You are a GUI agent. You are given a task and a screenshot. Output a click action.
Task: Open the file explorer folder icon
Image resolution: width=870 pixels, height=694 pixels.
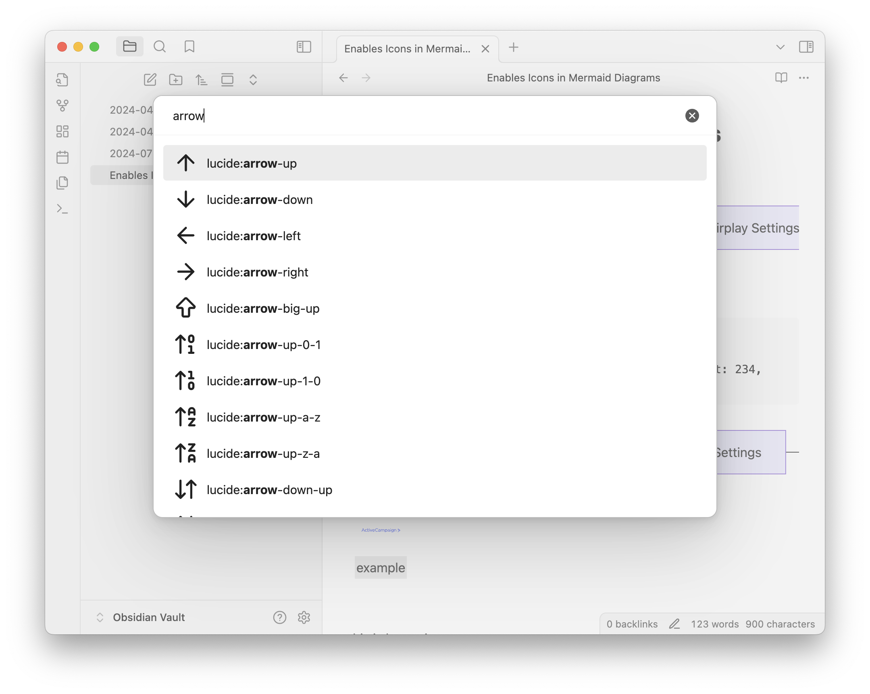tap(129, 46)
